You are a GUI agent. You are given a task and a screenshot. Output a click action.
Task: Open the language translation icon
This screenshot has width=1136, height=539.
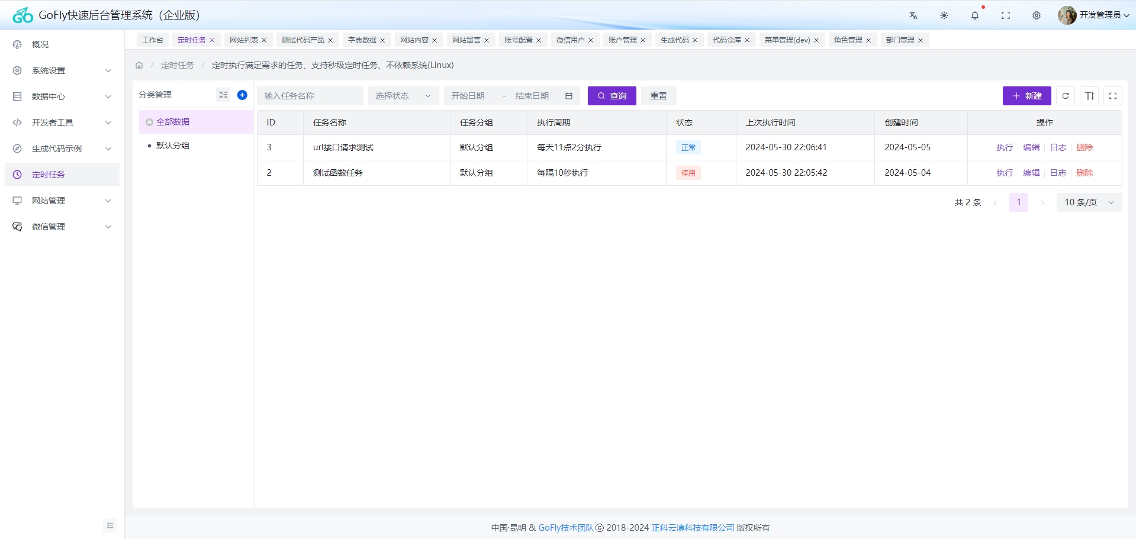(913, 15)
